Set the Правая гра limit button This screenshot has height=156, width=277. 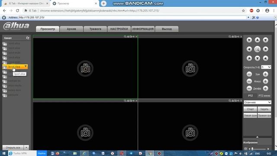(264, 116)
